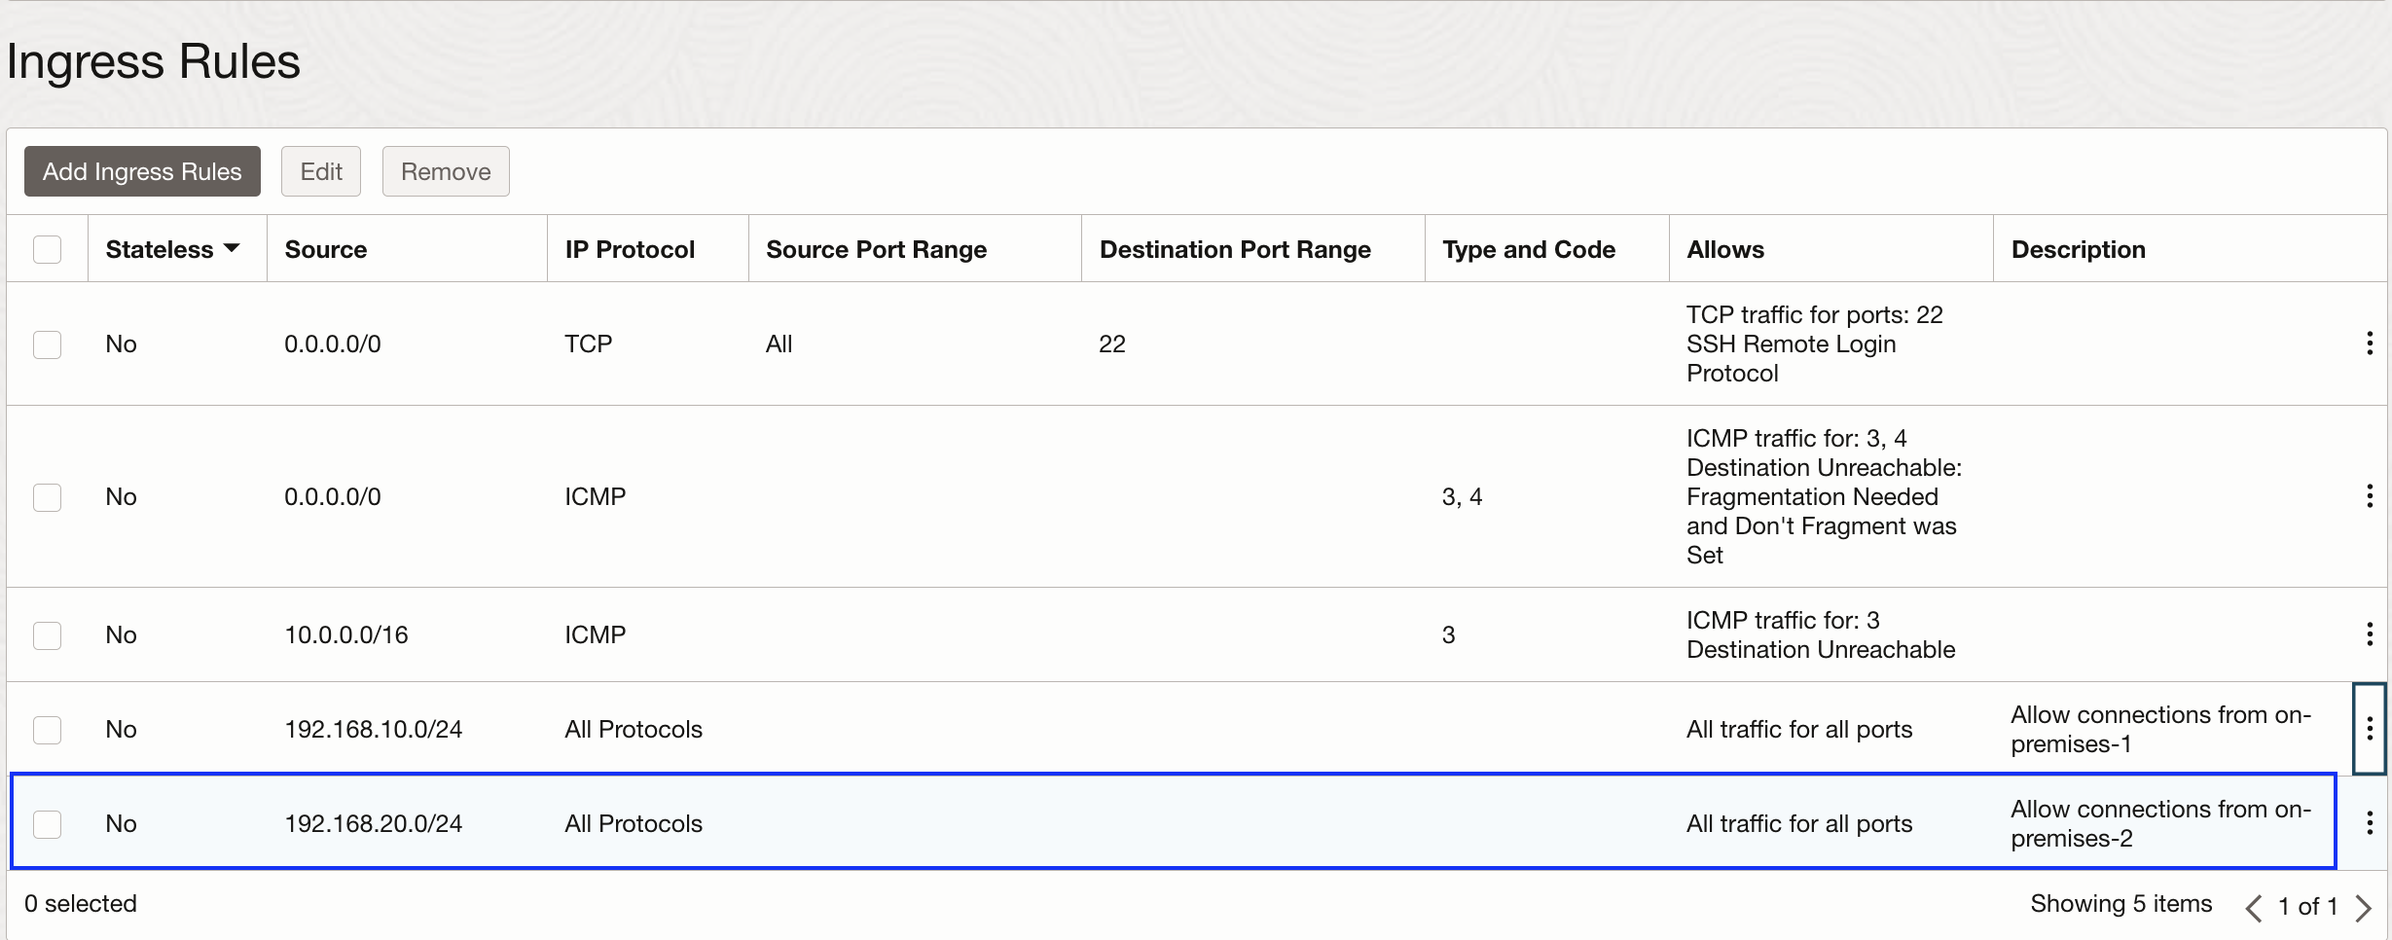Open actions menu for 192.168.10.0/24 rule

tap(2369, 729)
